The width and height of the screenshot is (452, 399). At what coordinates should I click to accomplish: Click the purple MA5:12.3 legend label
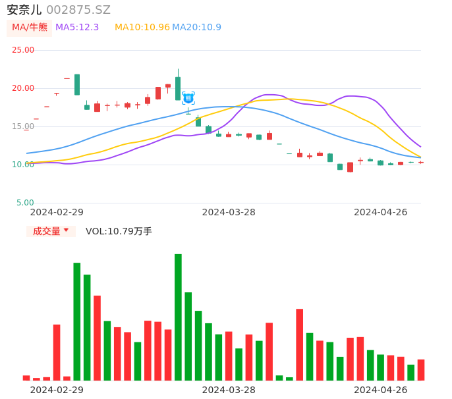coord(77,28)
